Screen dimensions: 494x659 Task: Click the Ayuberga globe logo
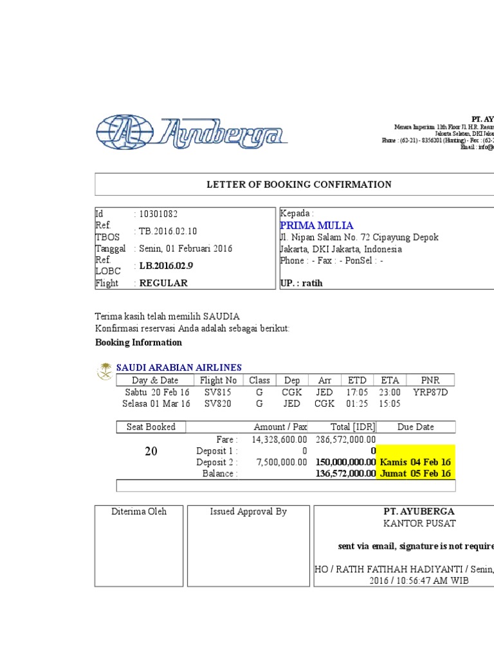coord(125,132)
